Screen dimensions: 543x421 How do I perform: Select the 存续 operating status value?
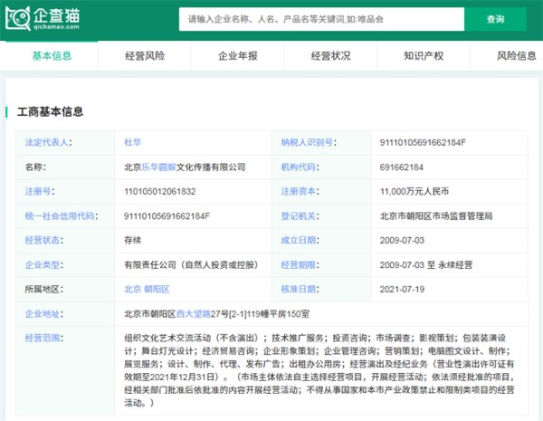click(133, 240)
